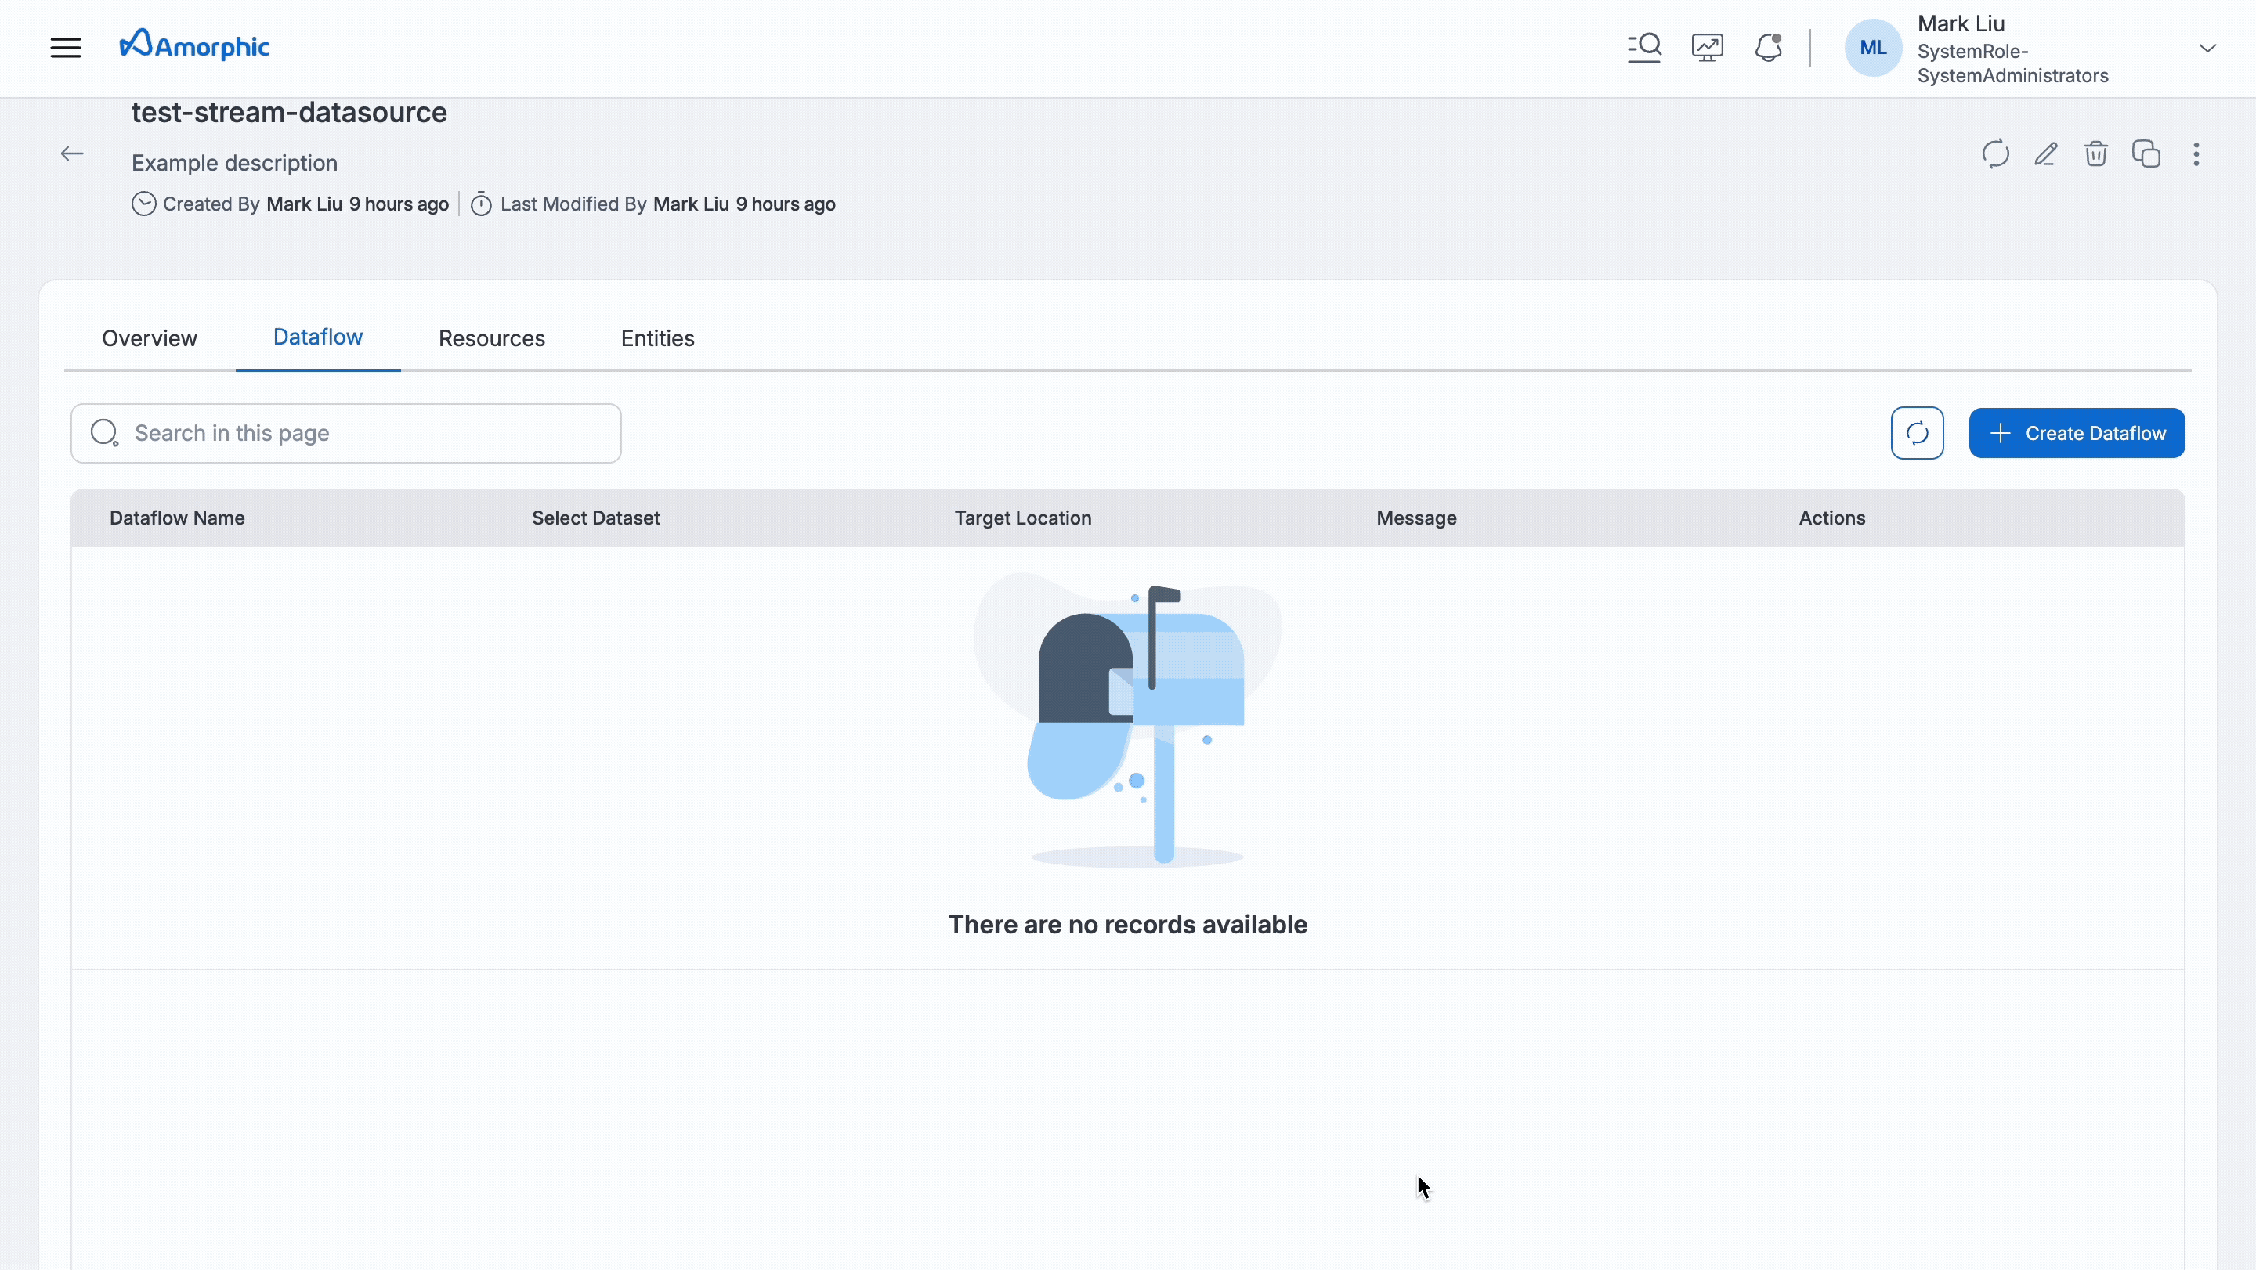This screenshot has width=2256, height=1270.
Task: Open the kebab menu with more actions
Action: [2197, 154]
